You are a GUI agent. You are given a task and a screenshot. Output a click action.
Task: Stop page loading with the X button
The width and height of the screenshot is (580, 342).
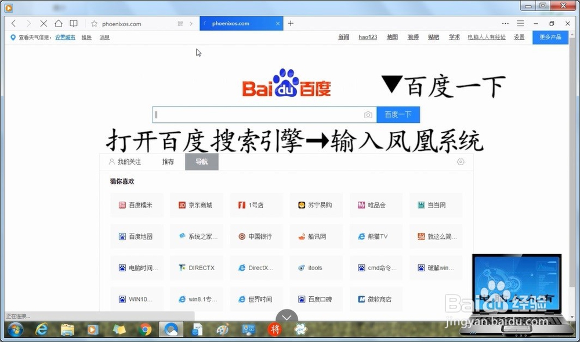(43, 23)
